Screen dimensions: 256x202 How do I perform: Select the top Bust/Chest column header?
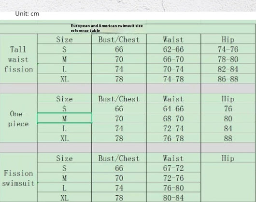(x=119, y=40)
